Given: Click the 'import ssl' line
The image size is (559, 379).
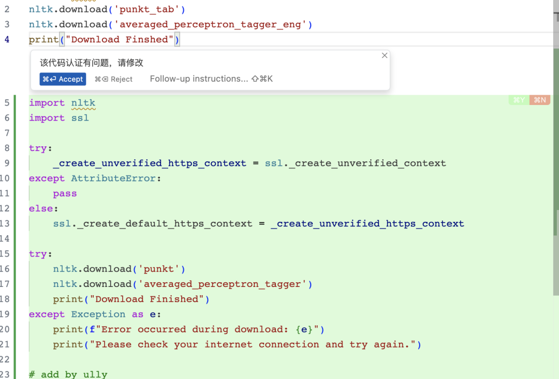Looking at the screenshot, I should pyautogui.click(x=59, y=118).
